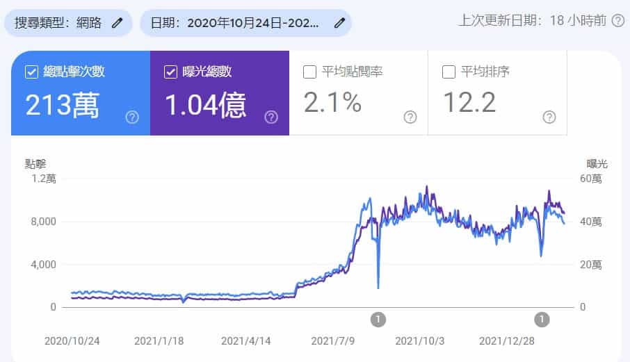Open help icon beside last updated time

point(618,20)
